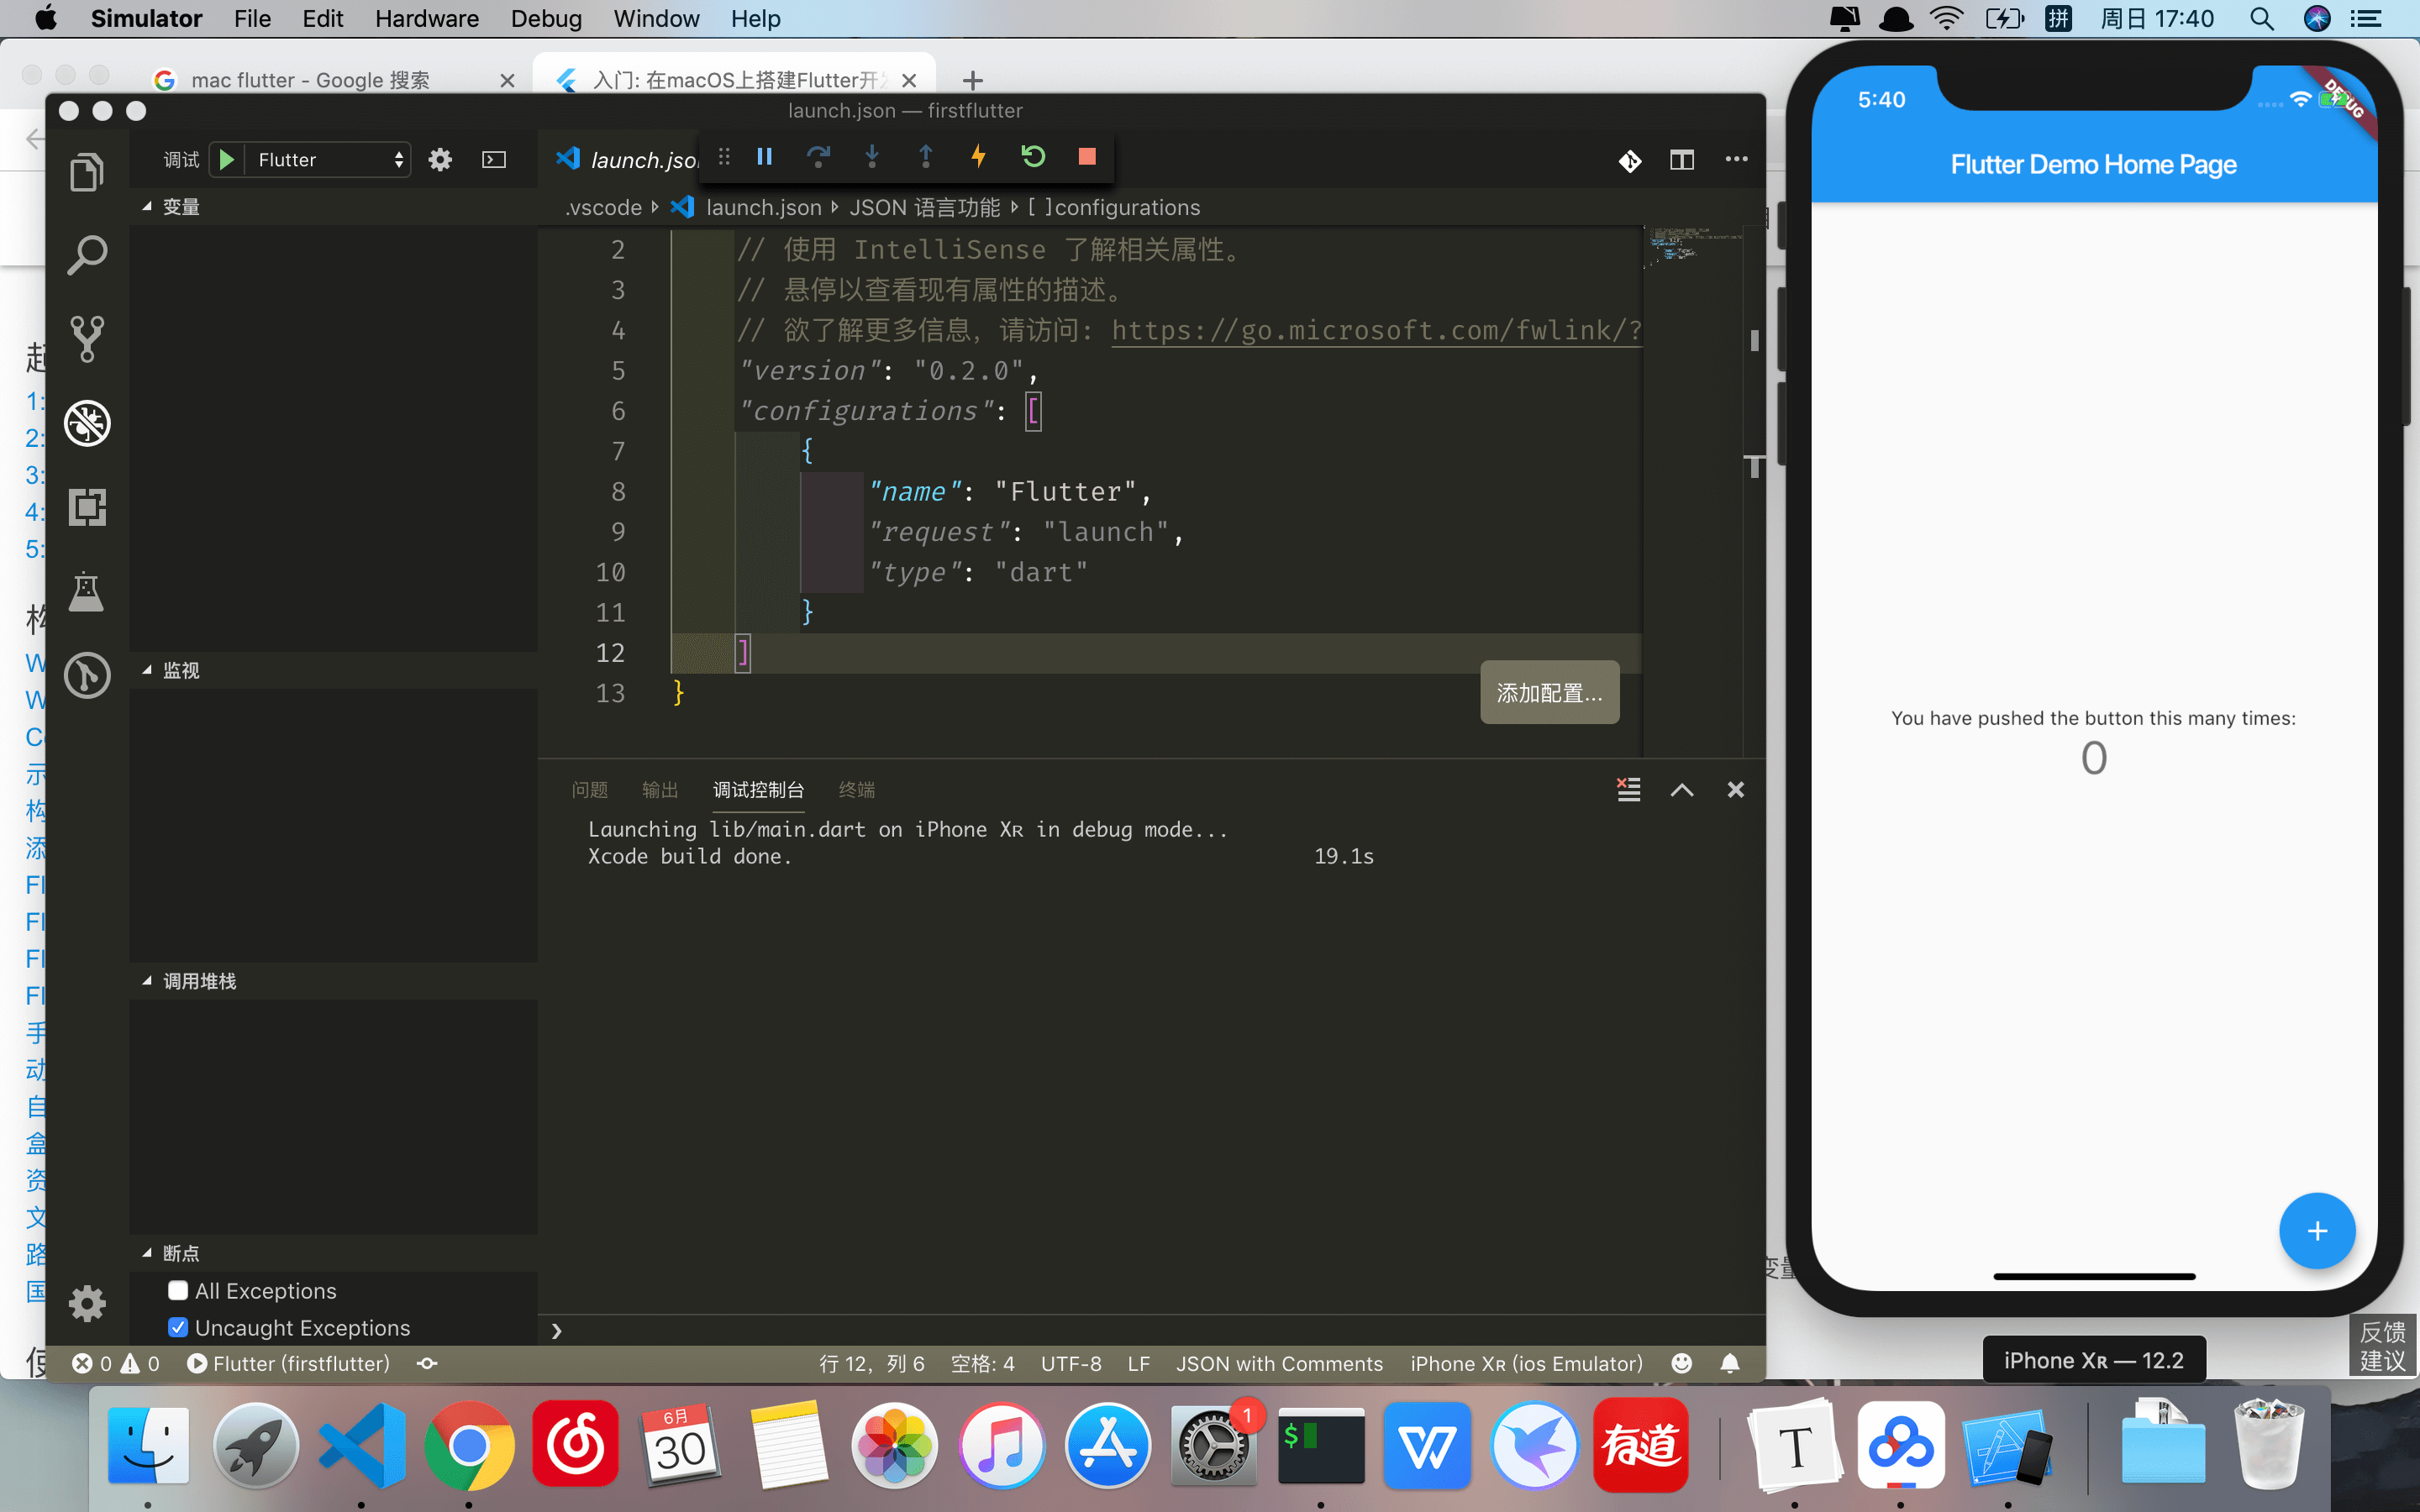Tap the plus floating action button
The image size is (2420, 1512).
2317,1231
